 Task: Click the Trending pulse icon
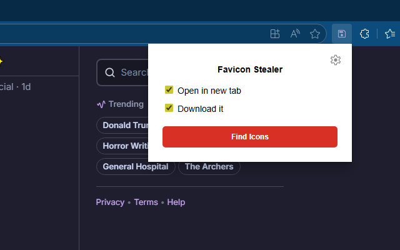[101, 104]
